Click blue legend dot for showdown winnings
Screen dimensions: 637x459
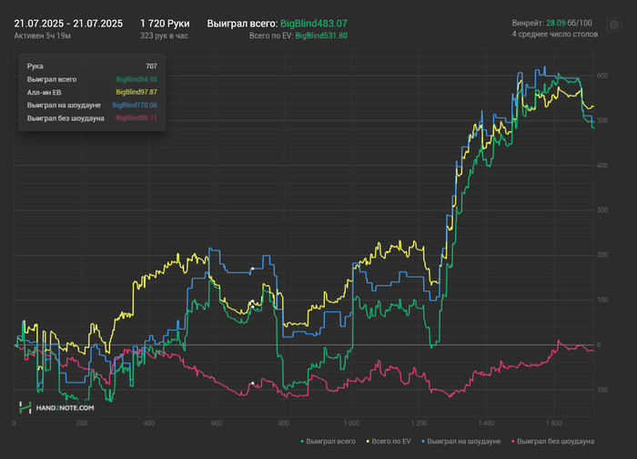423,441
